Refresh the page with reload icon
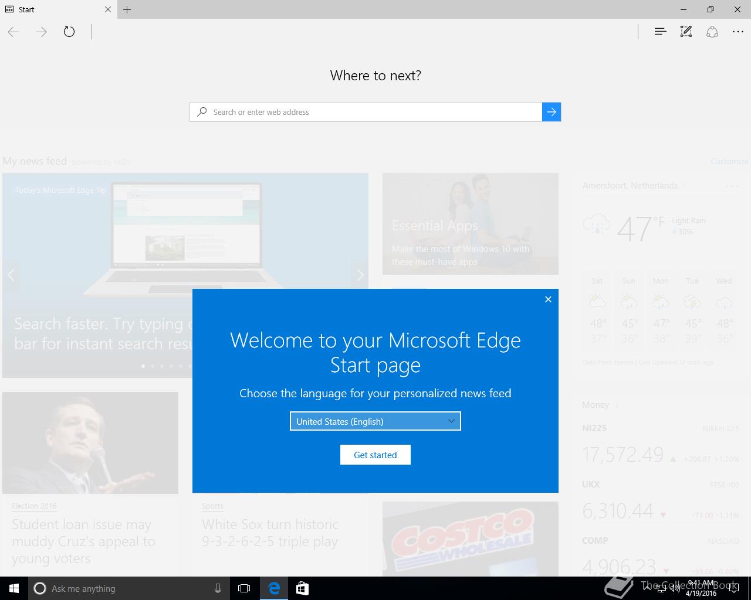Screen dimensions: 751x600 click(69, 32)
